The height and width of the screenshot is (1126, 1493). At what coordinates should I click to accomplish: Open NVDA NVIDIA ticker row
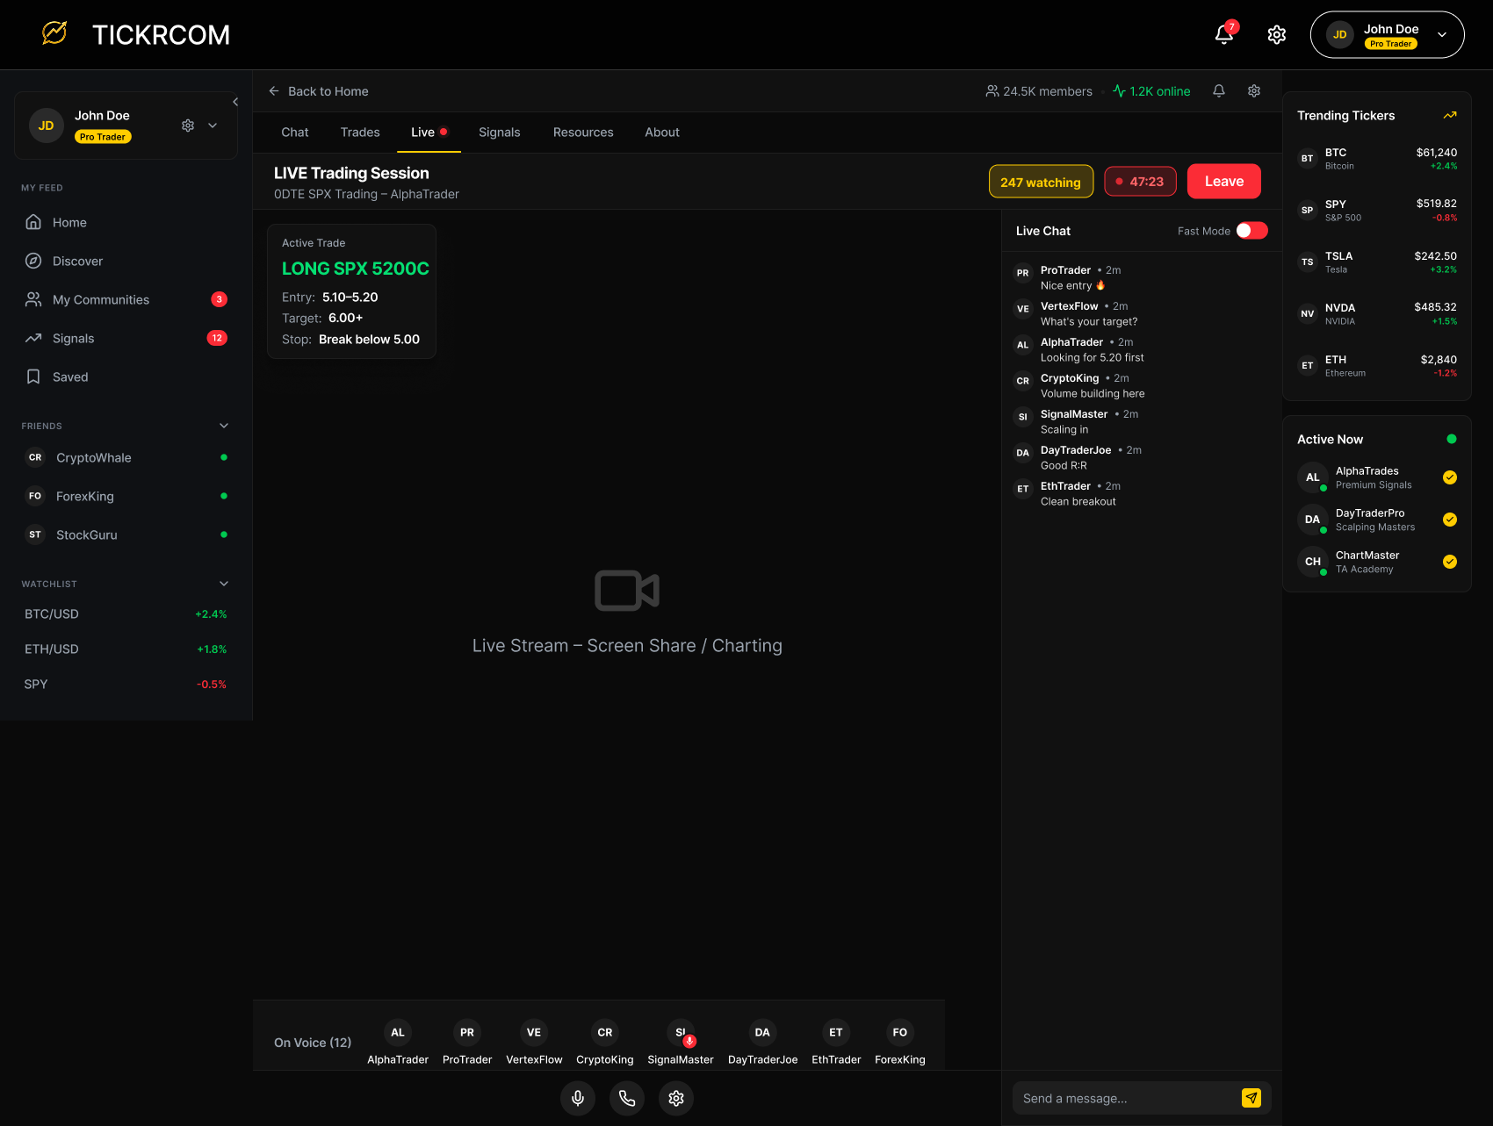(x=1377, y=314)
